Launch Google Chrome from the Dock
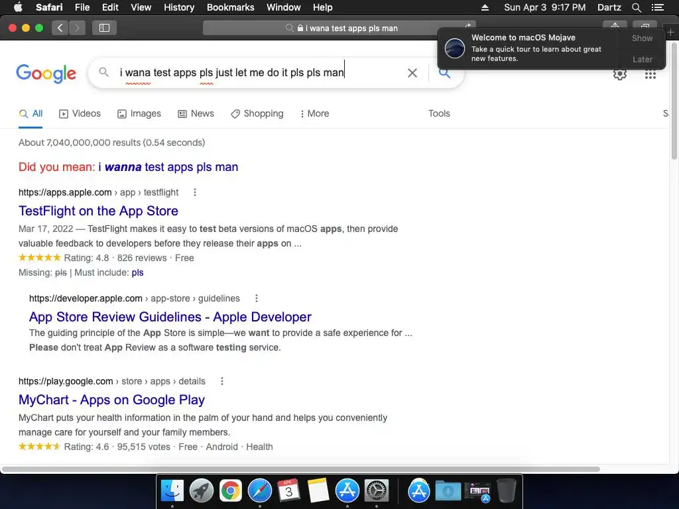Screen dimensions: 679x509 click(x=230, y=491)
